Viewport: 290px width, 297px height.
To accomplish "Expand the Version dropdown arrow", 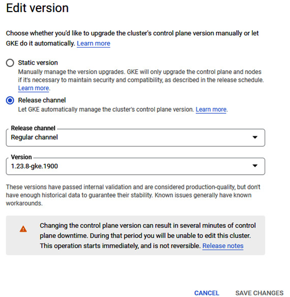I will 255,166.
